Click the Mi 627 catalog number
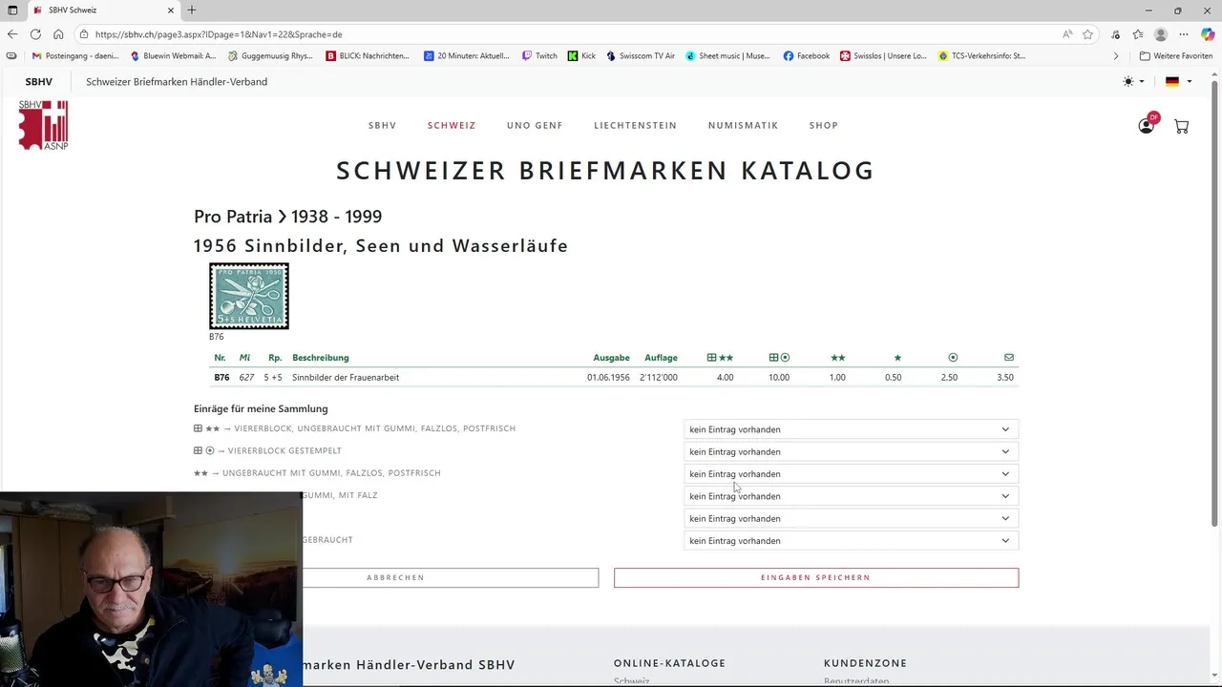Viewport: 1222px width, 687px height. coord(246,378)
